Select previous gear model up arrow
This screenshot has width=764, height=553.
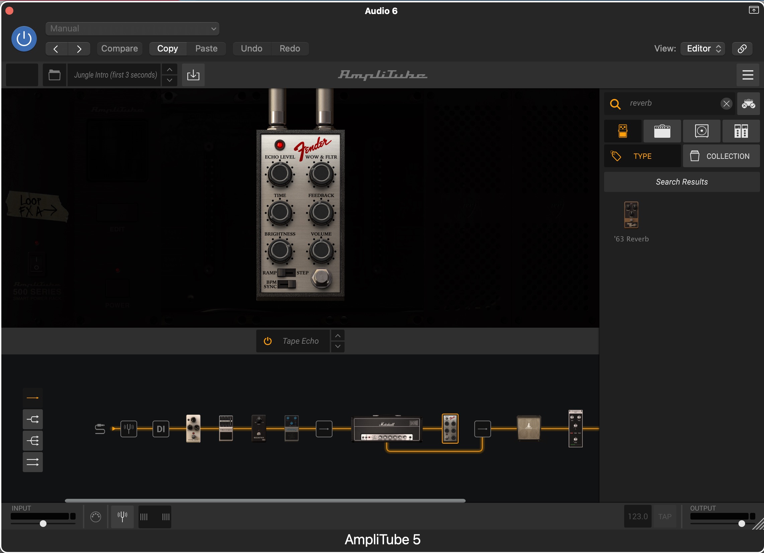pos(338,336)
